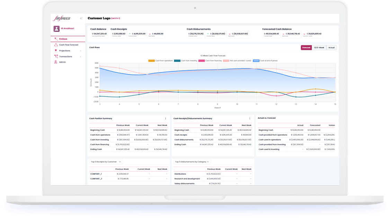This screenshot has width=390, height=218.
Task: Click the Distributions row
Action: (x=213, y=174)
